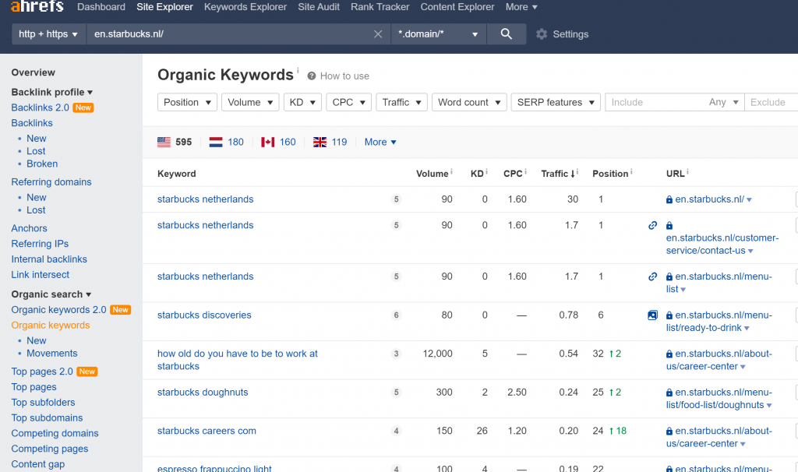Open Content gap report
This screenshot has height=472, width=798.
38,464
